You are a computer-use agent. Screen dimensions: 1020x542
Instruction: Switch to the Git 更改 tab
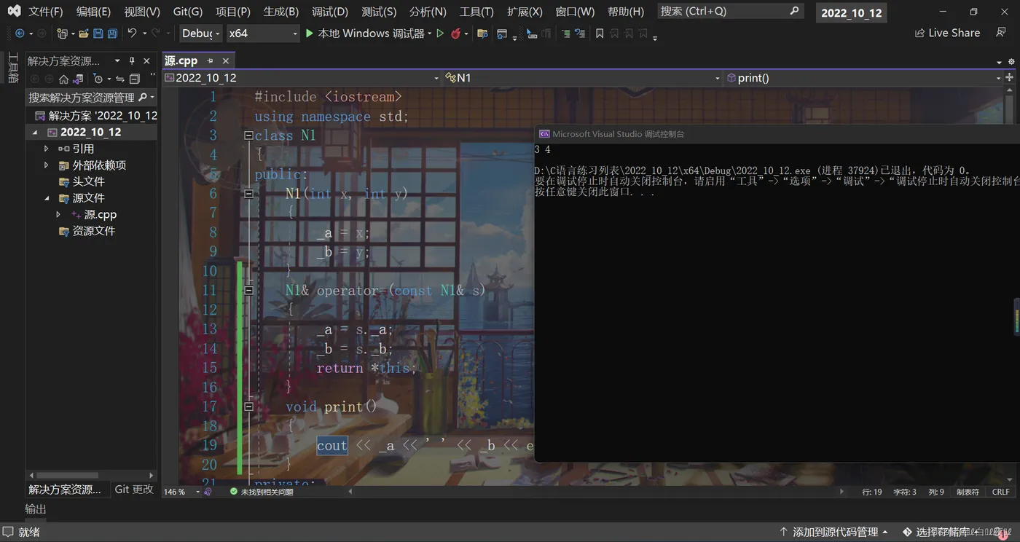tap(134, 490)
